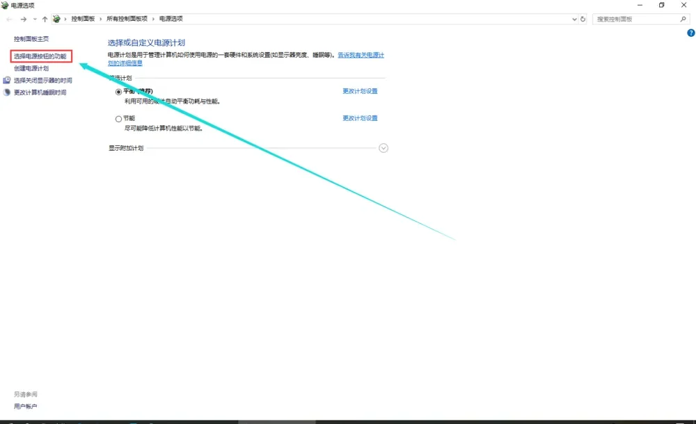
Task: Expand 显示附加计划 section chevron
Action: click(383, 148)
